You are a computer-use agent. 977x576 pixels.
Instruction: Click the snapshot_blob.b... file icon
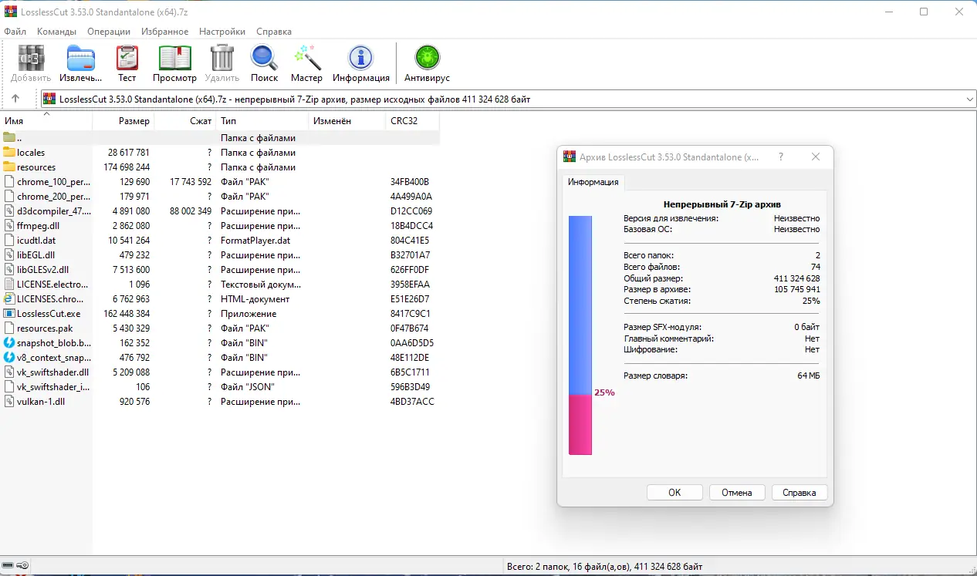[9, 343]
